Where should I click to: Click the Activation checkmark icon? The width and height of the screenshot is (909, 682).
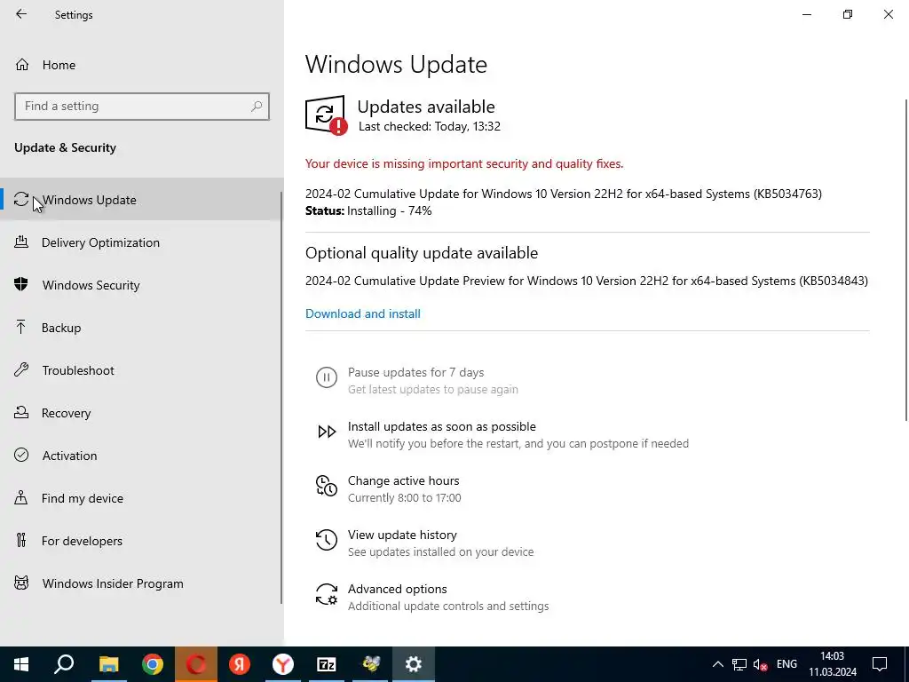(21, 455)
